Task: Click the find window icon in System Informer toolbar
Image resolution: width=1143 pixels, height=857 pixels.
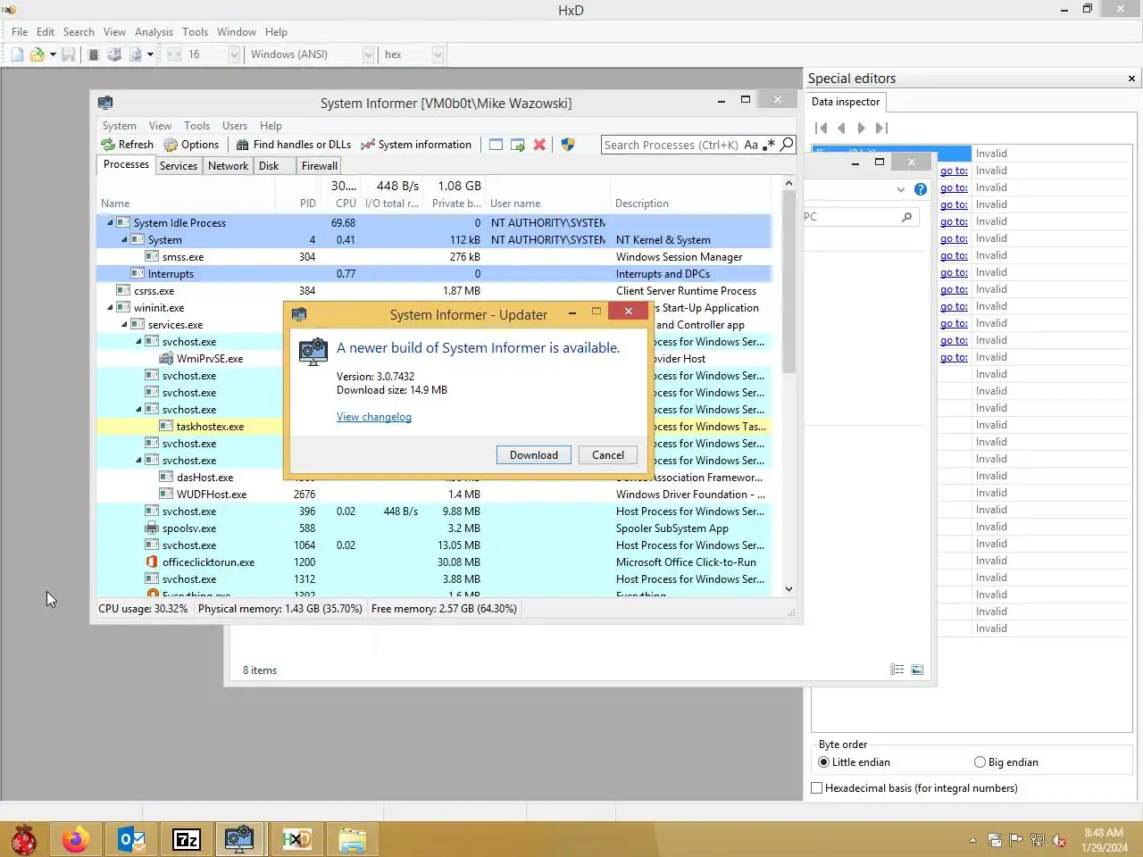Action: tap(496, 145)
